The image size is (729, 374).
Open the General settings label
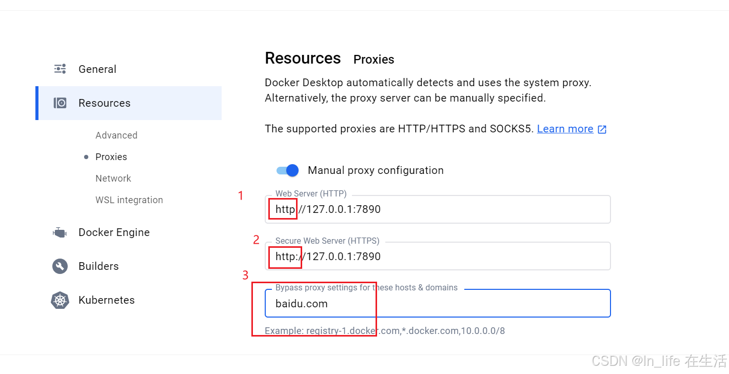tap(97, 69)
